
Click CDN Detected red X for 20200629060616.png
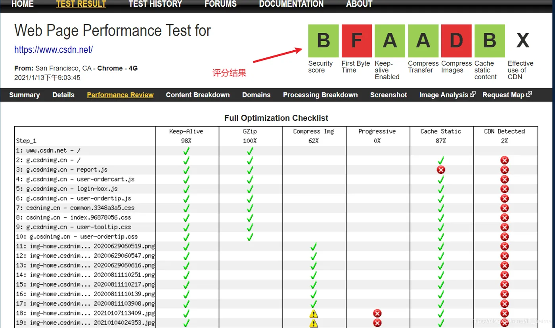tap(505, 265)
